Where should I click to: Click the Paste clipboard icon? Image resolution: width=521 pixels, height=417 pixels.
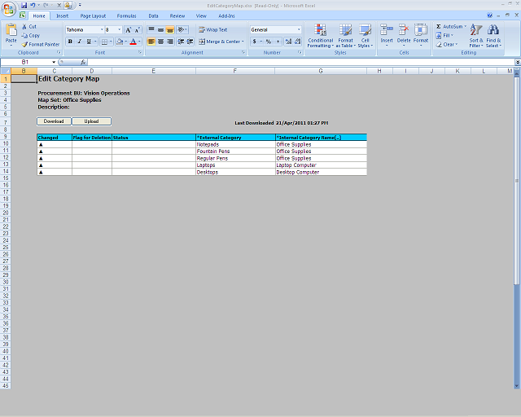11,30
